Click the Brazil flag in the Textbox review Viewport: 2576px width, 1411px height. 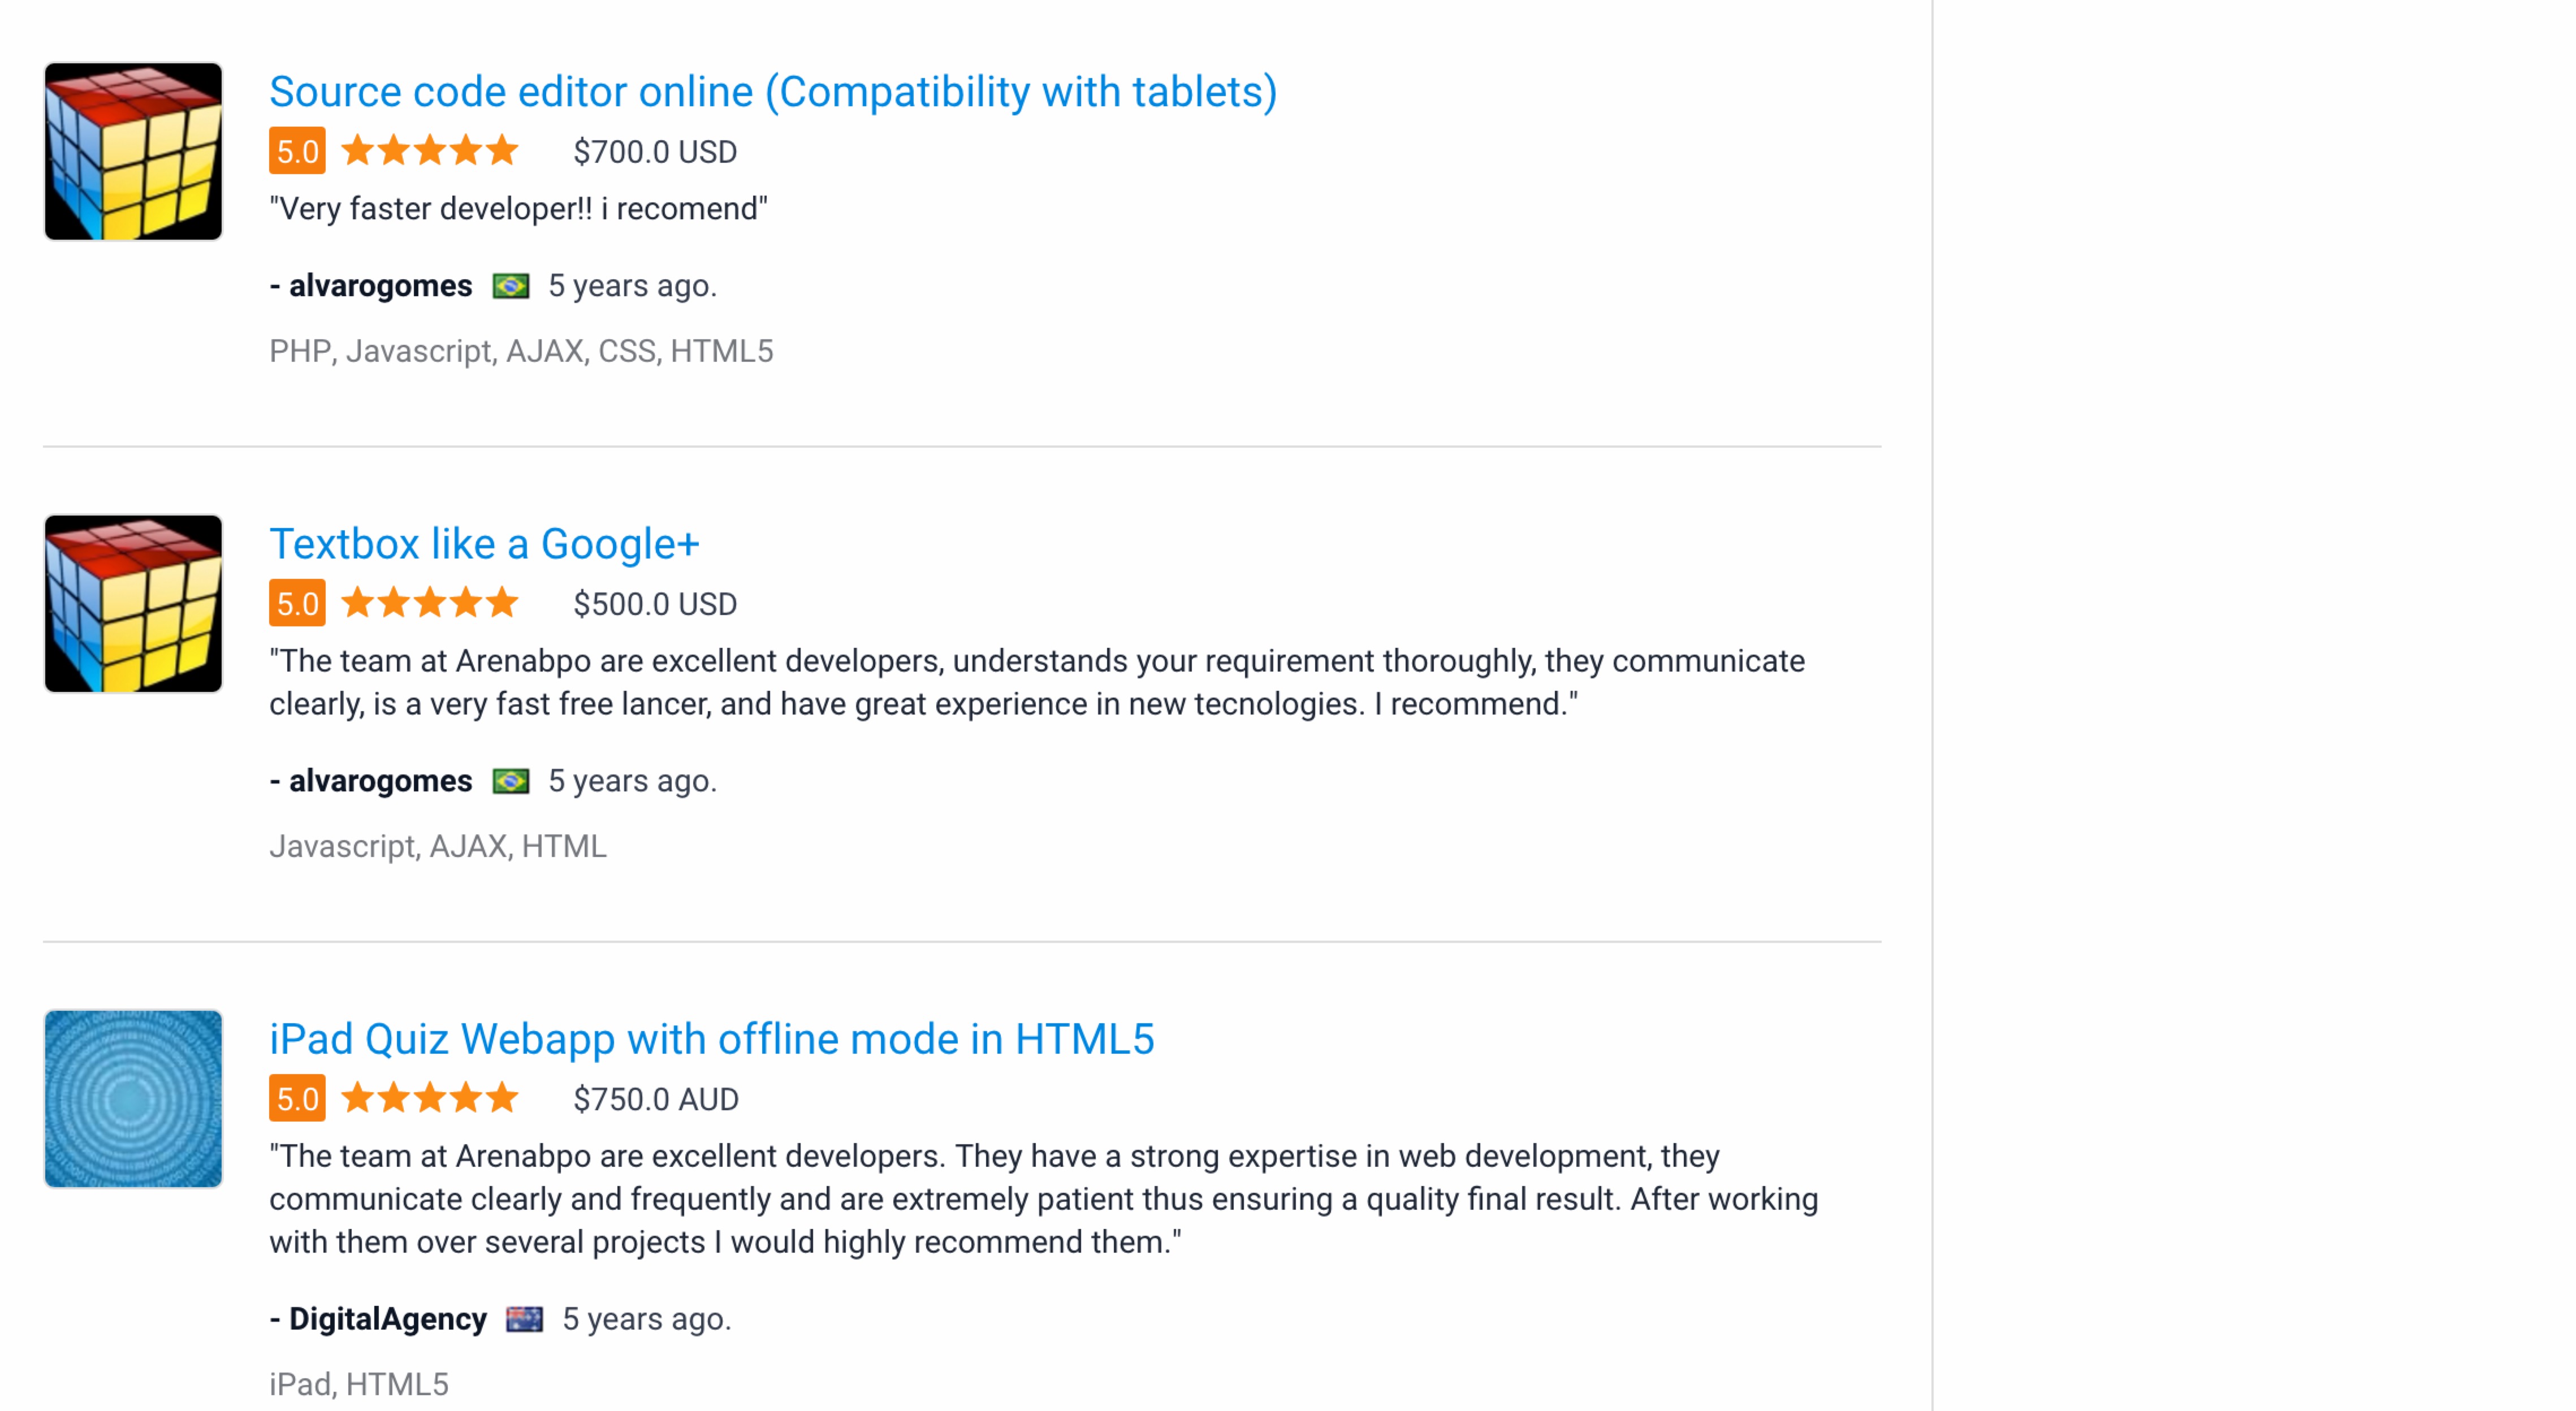pos(510,781)
